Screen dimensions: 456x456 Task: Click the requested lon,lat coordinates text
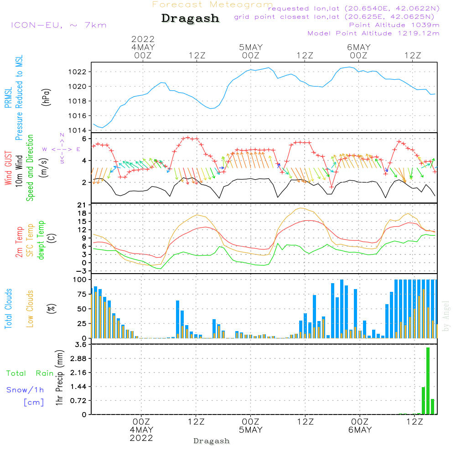[x=353, y=9]
